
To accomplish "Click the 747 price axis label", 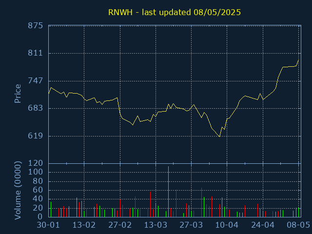I will 36,81.
